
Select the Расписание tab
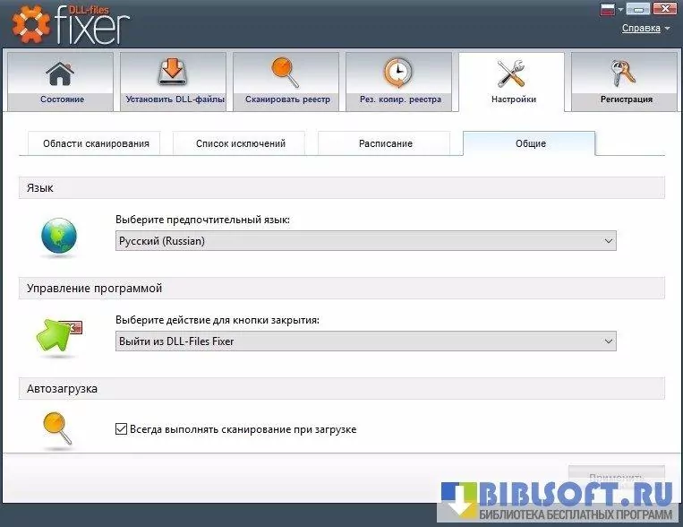coord(385,143)
